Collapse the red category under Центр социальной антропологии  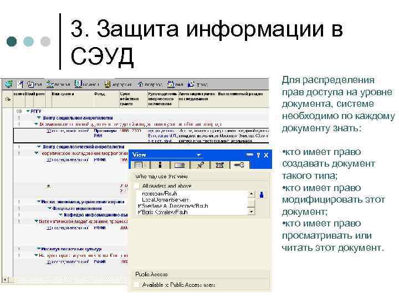[x=37, y=124]
